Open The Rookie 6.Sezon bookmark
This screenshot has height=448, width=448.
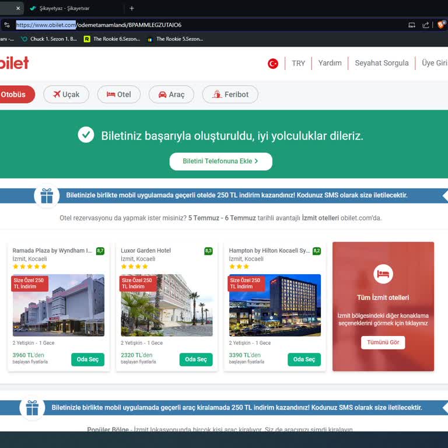pyautogui.click(x=112, y=39)
